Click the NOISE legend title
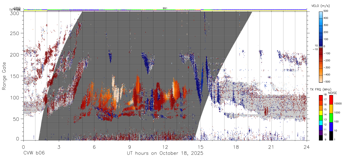The height and width of the screenshot is (159, 345). (332, 93)
